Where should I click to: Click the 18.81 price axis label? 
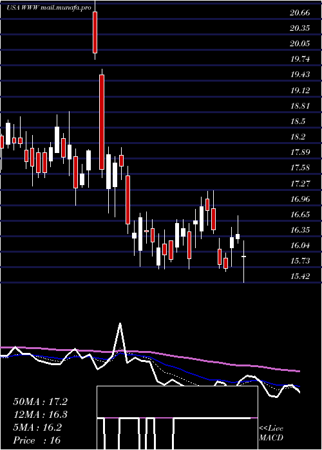coord(300,106)
